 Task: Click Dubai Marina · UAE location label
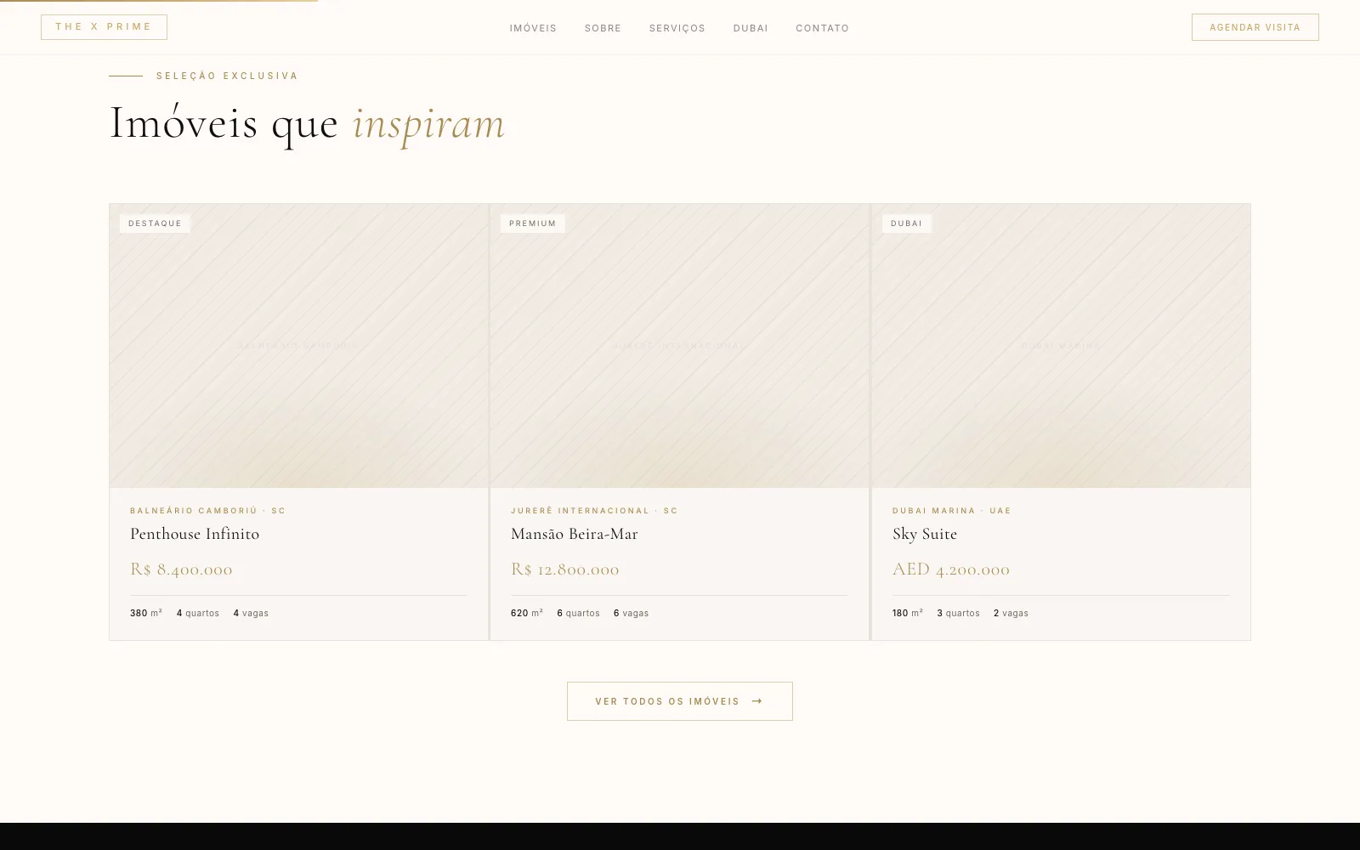(952, 511)
